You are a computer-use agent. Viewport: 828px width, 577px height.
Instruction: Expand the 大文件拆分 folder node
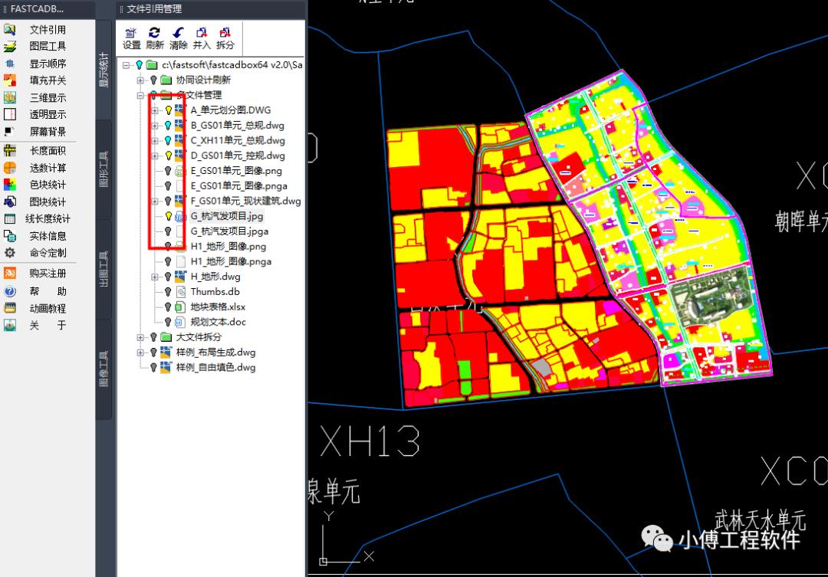[x=140, y=337]
